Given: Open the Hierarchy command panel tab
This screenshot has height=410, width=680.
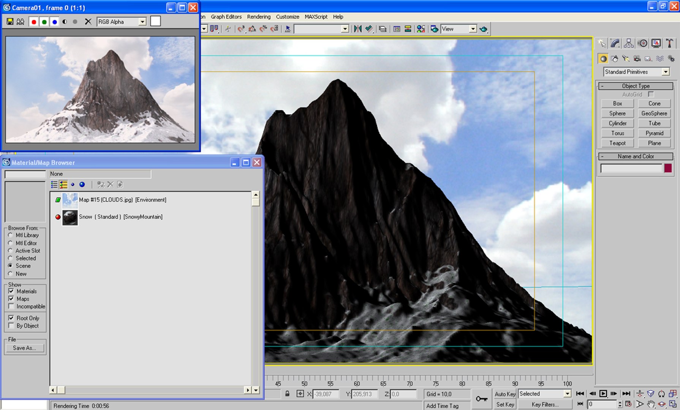Looking at the screenshot, I should point(629,43).
